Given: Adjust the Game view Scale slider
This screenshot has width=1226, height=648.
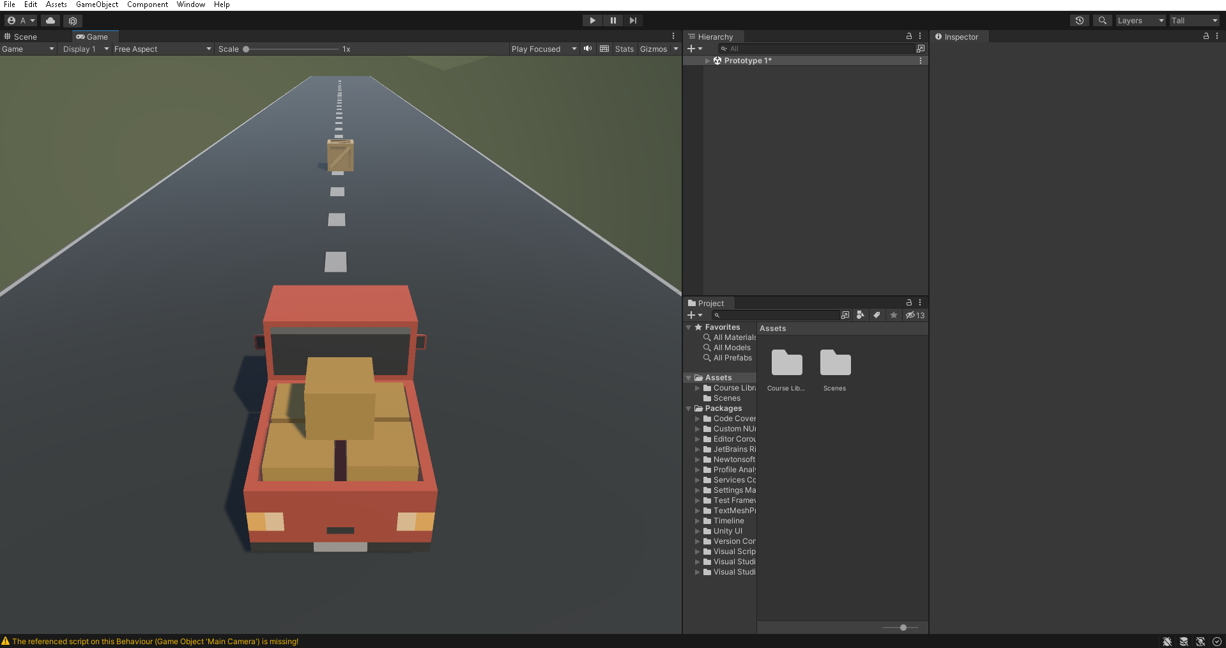Looking at the screenshot, I should [x=247, y=49].
